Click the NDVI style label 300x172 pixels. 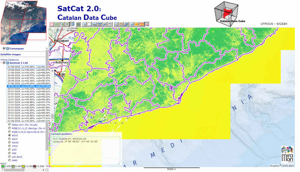point(15,135)
